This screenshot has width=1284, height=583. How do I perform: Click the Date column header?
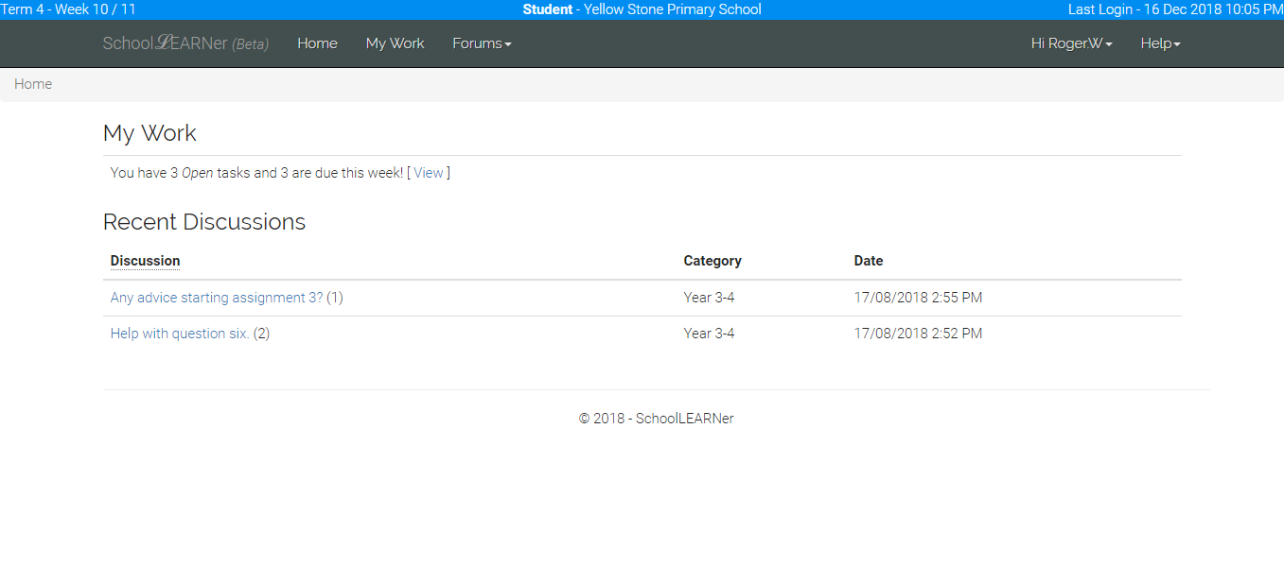click(x=869, y=261)
